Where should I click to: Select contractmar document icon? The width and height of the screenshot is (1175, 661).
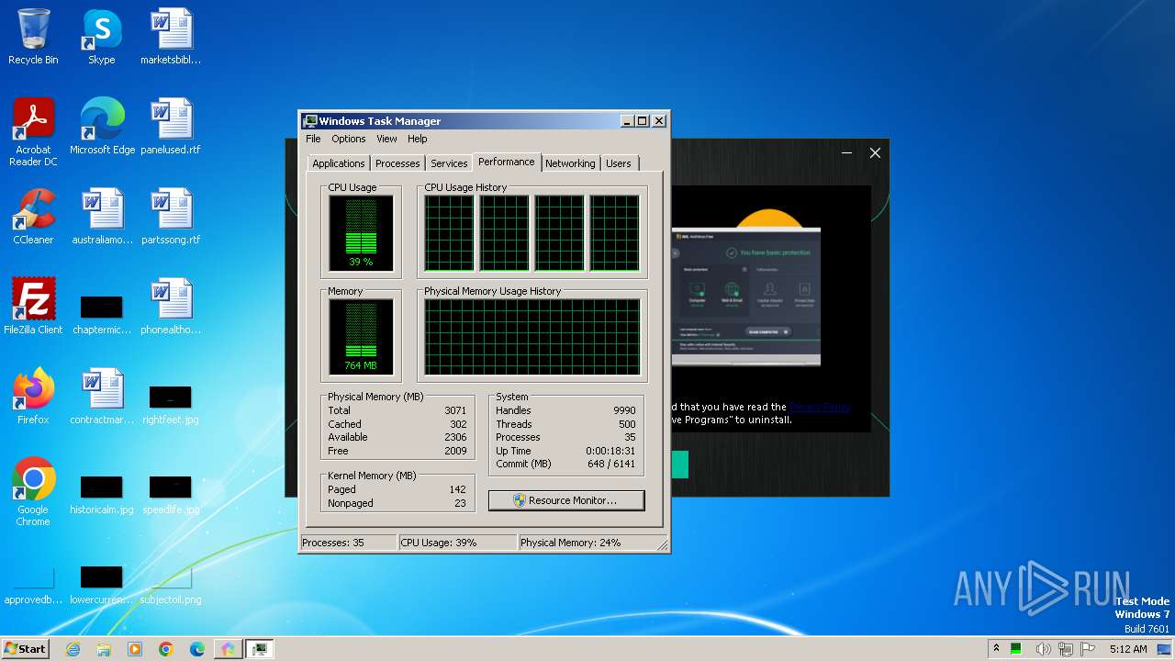point(102,397)
